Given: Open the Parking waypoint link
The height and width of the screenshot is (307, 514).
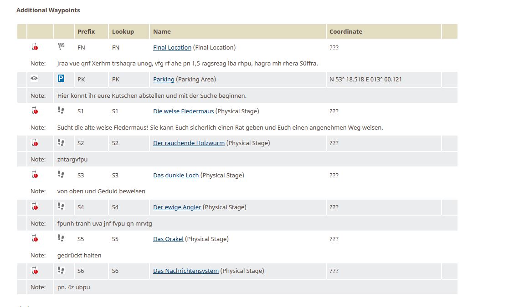Looking at the screenshot, I should click(164, 79).
